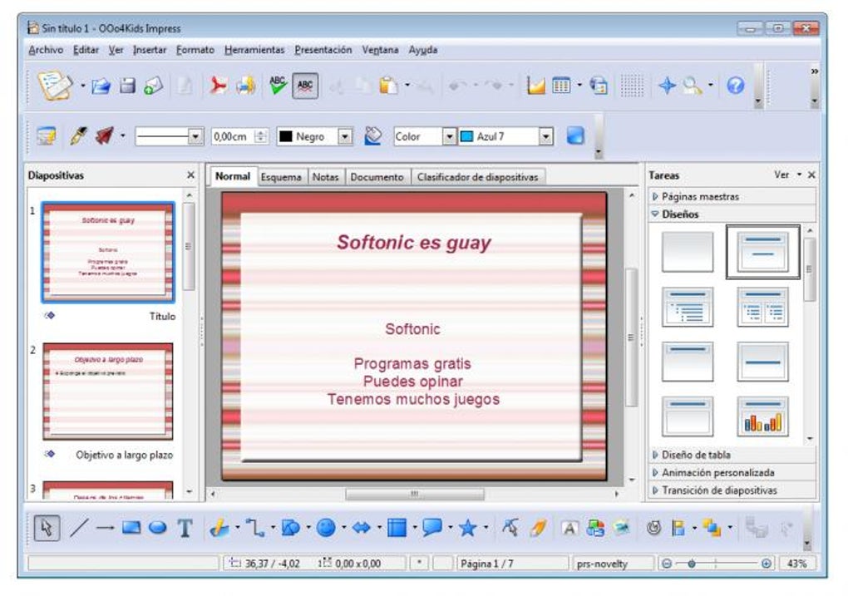Click the zoom slider handle
Image resolution: width=848 pixels, height=596 pixels.
(x=692, y=564)
